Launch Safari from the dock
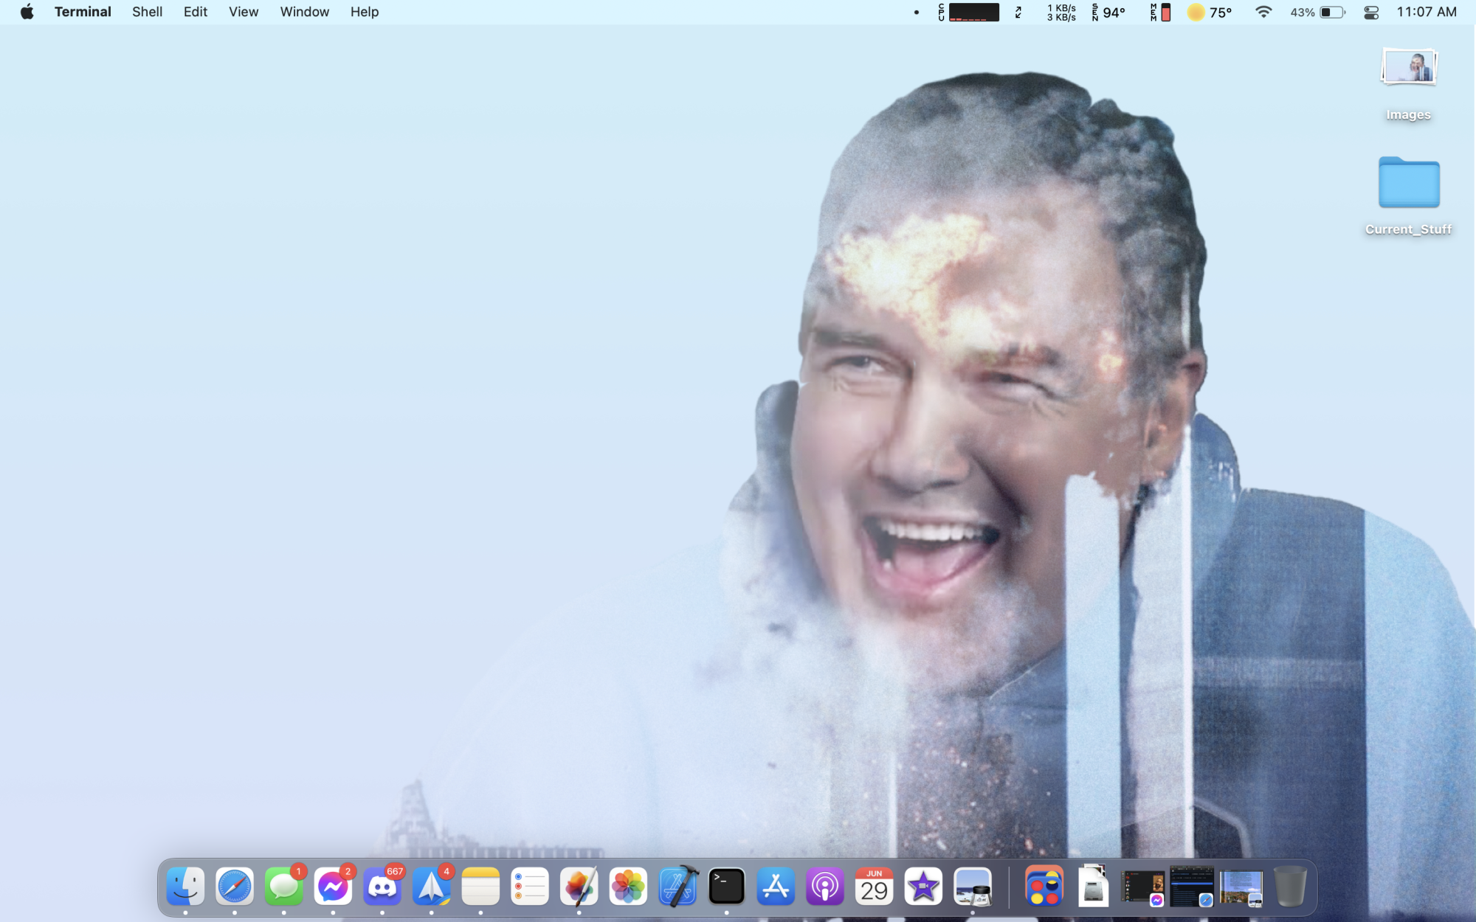This screenshot has height=922, width=1476. tap(235, 886)
